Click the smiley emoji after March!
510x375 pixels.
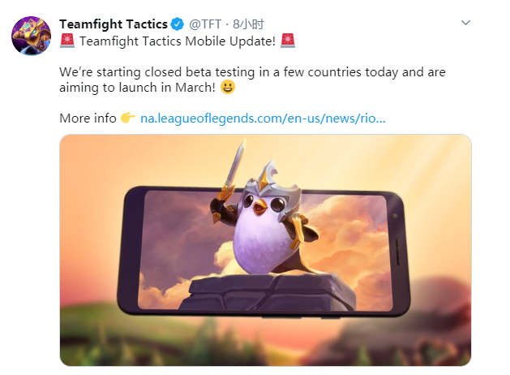point(228,87)
